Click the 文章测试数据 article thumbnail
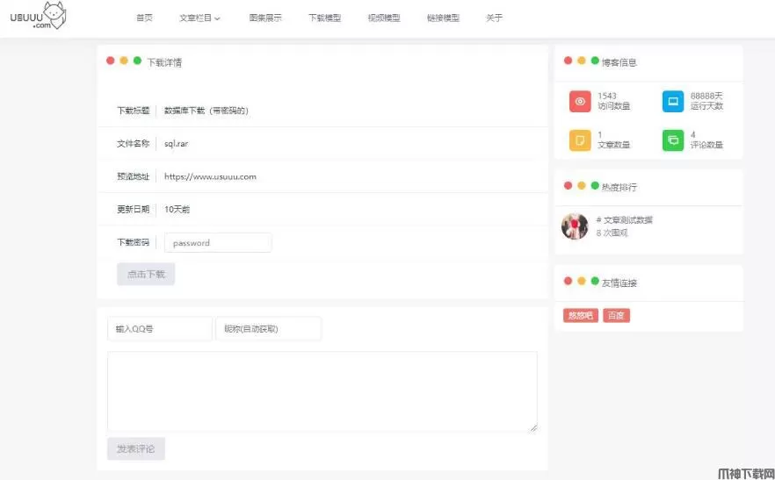Image resolution: width=775 pixels, height=480 pixels. 575,226
